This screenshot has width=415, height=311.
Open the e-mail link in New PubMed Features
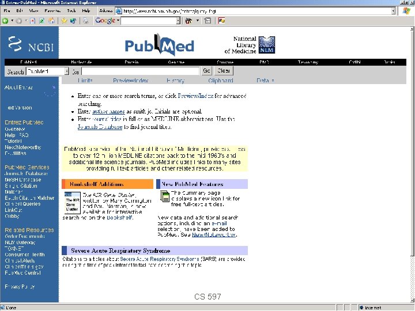pyautogui.click(x=219, y=223)
